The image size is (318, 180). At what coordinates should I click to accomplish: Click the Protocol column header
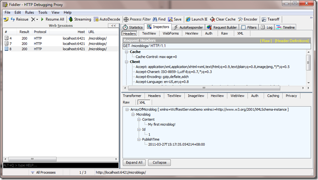(x=40, y=32)
